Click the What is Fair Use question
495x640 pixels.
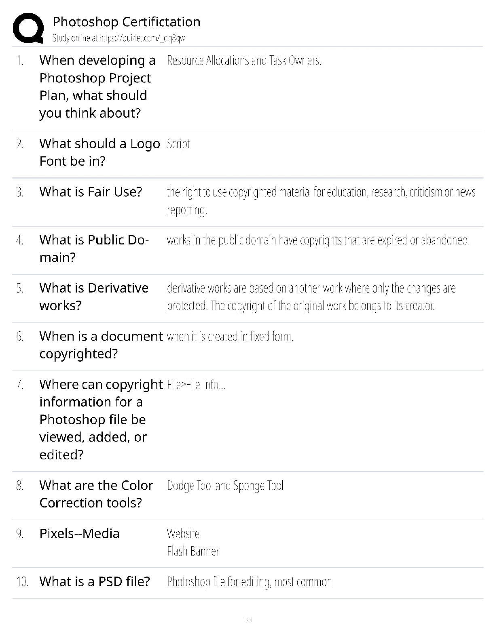91,192
